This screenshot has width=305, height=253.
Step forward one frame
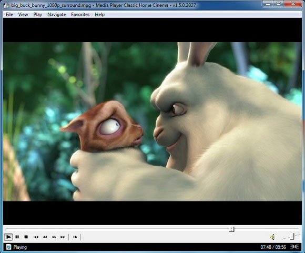(75, 237)
